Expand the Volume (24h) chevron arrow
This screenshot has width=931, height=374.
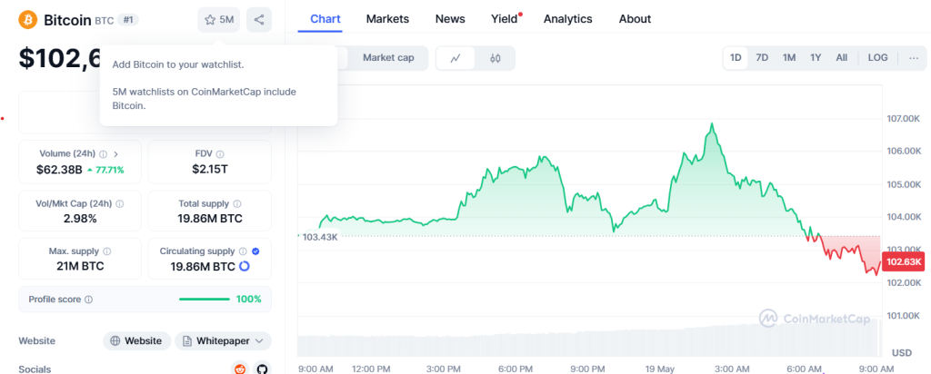(x=115, y=154)
